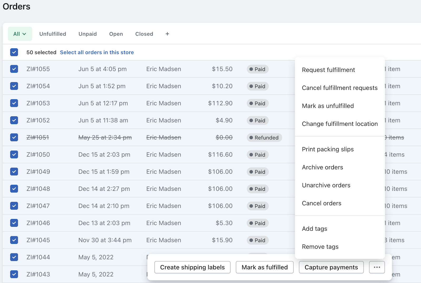The width and height of the screenshot is (421, 283).
Task: Select Archive orders in the menu
Action: 323,167
